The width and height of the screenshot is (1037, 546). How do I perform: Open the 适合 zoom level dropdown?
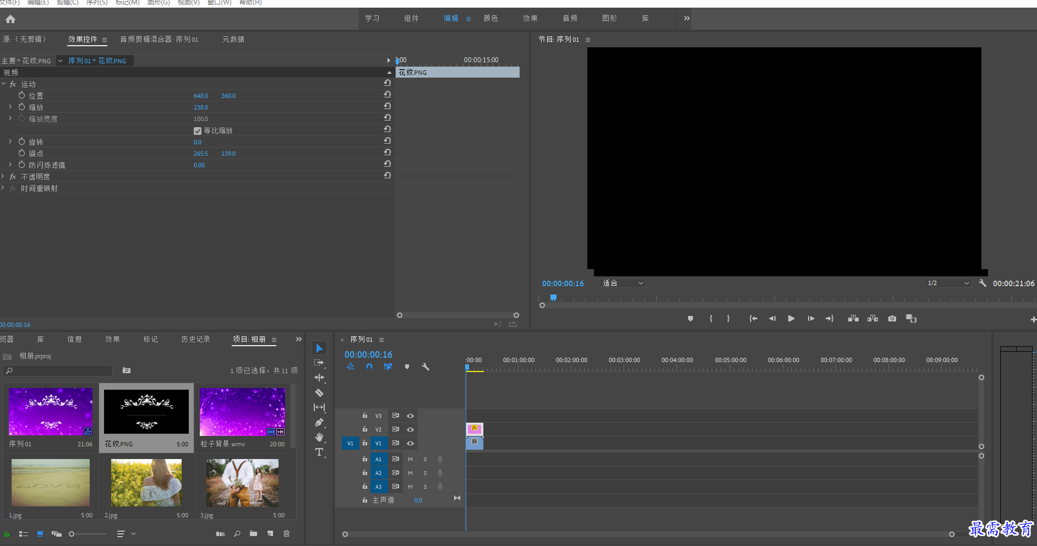[x=622, y=283]
